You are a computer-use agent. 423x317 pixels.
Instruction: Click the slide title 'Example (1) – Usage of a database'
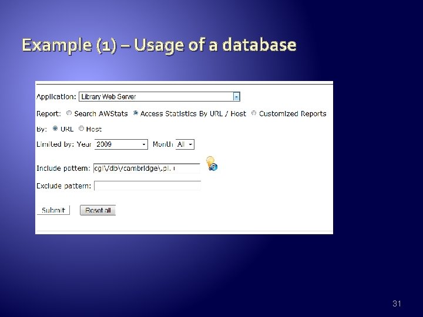coord(159,45)
